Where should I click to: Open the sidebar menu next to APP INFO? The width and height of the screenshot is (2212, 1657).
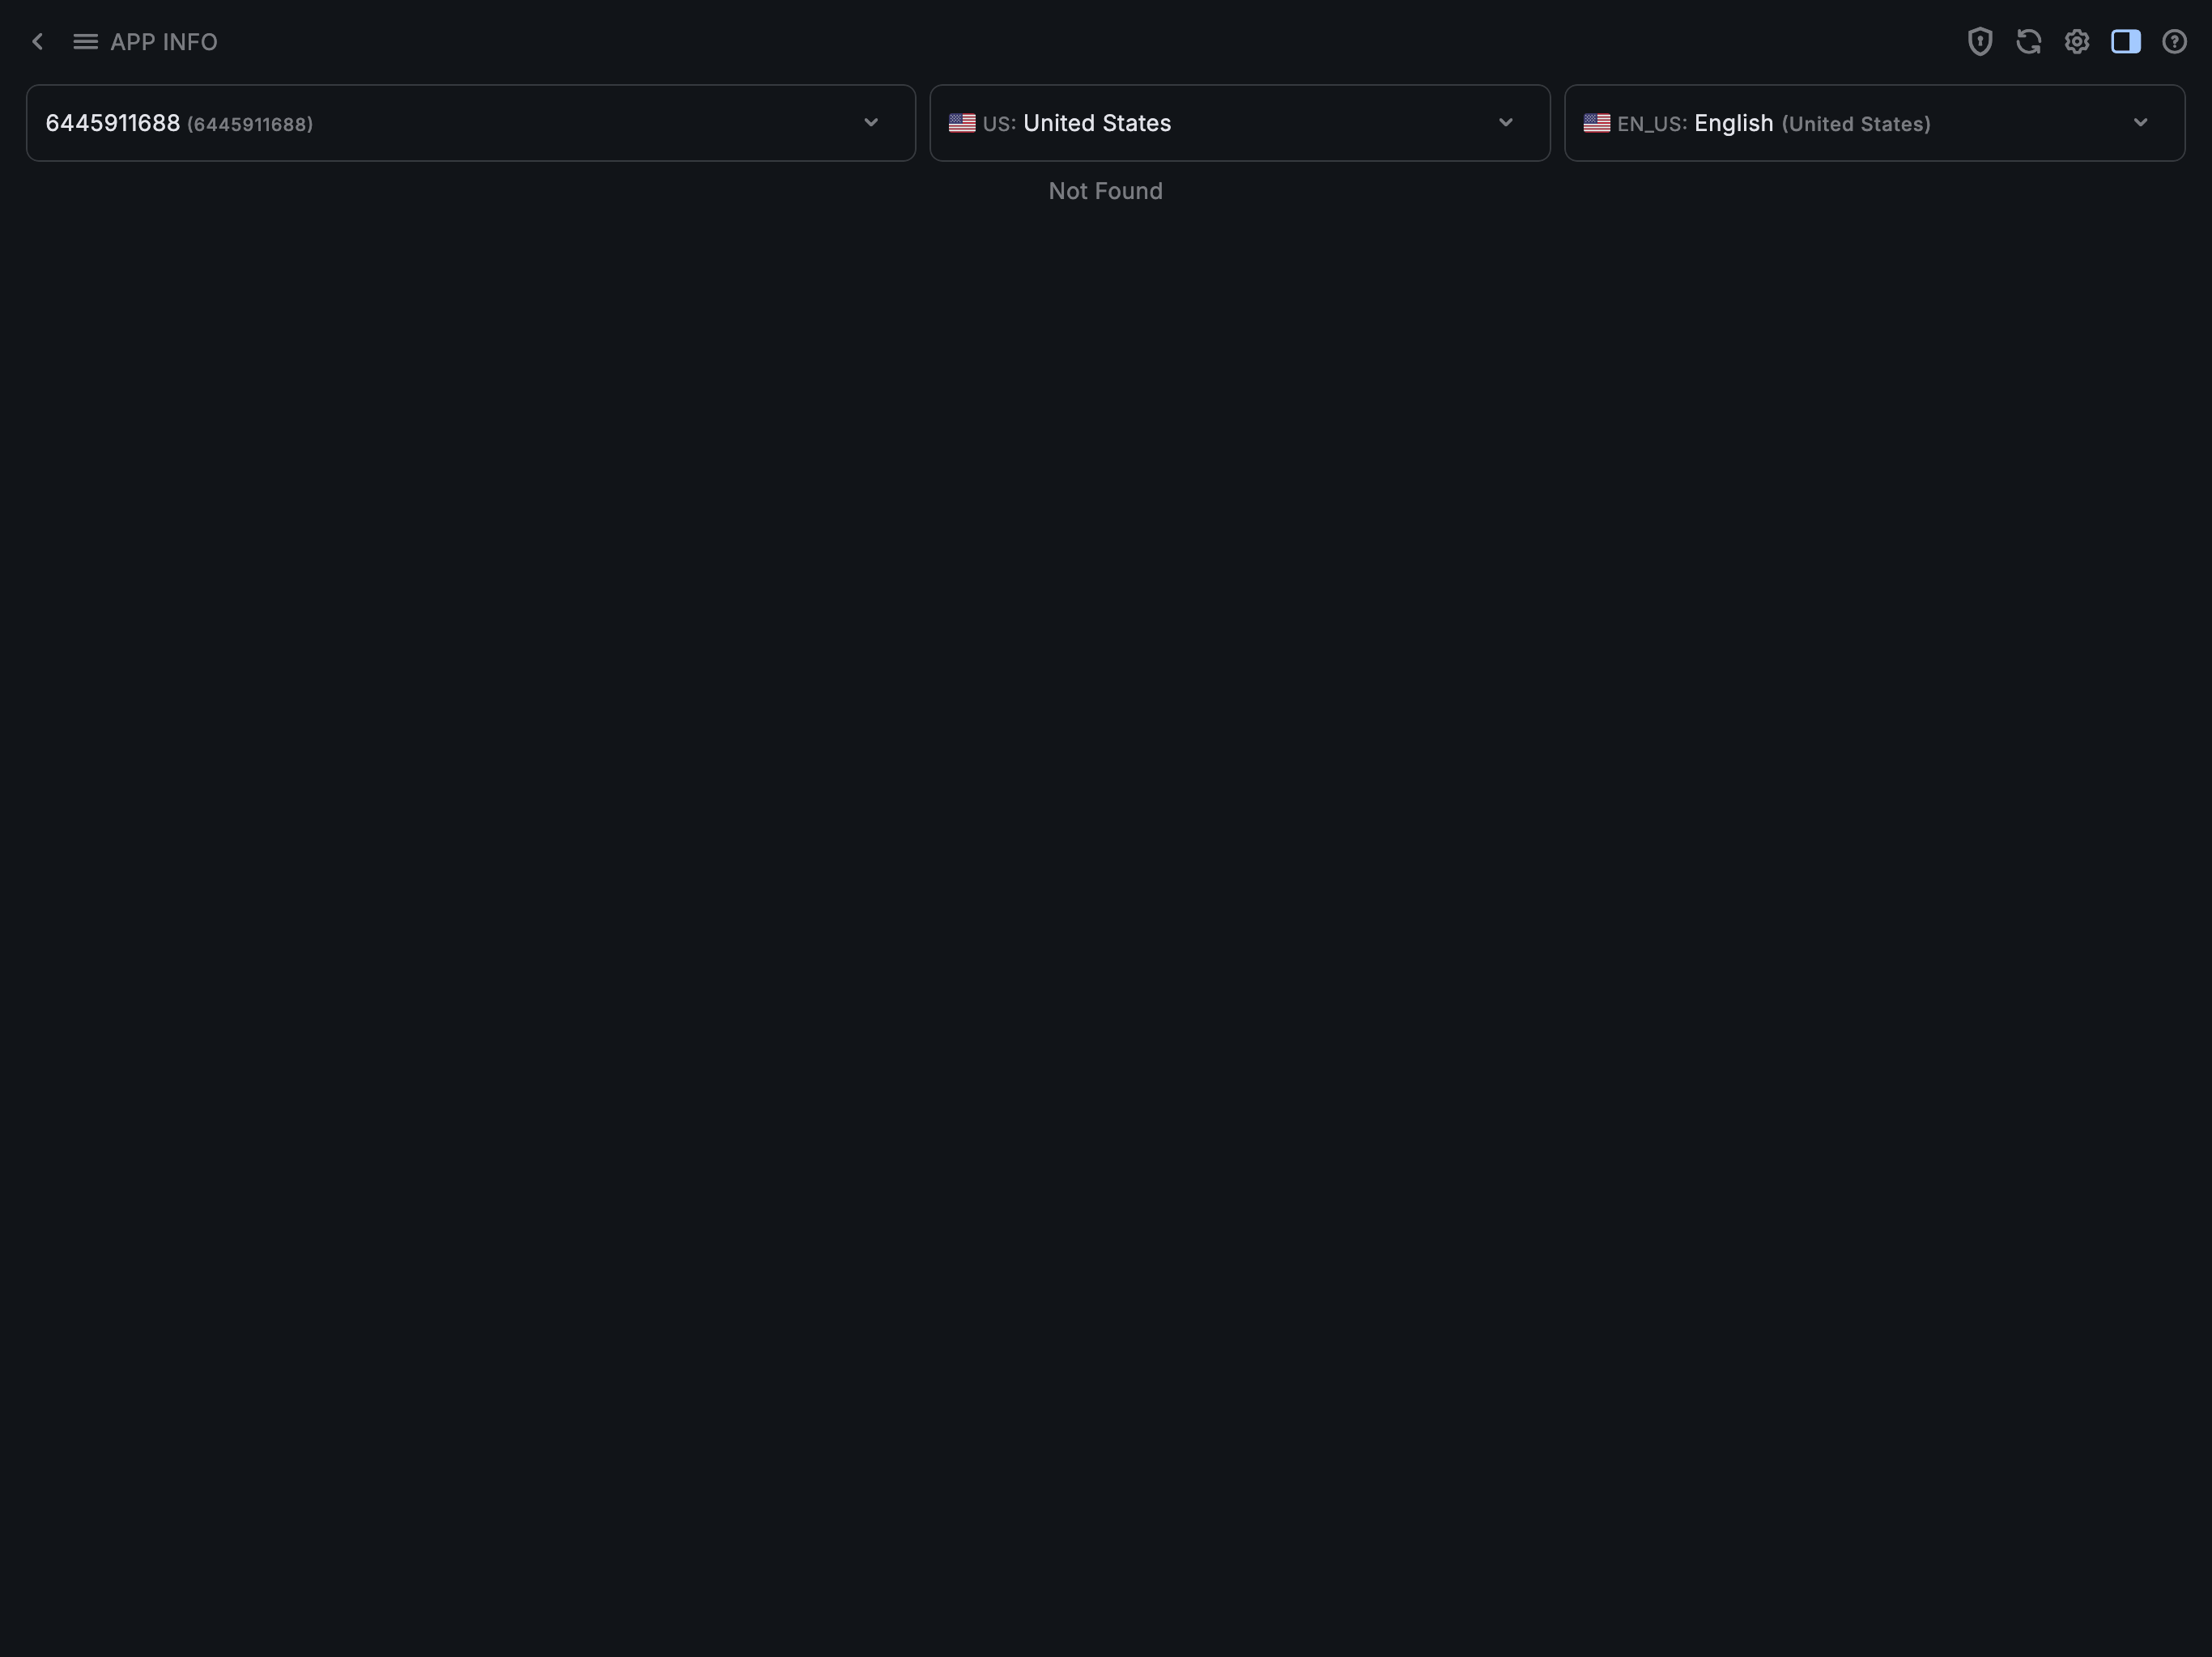(x=86, y=41)
